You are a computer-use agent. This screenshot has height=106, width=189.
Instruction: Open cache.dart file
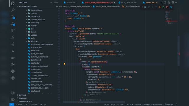coord(35,63)
